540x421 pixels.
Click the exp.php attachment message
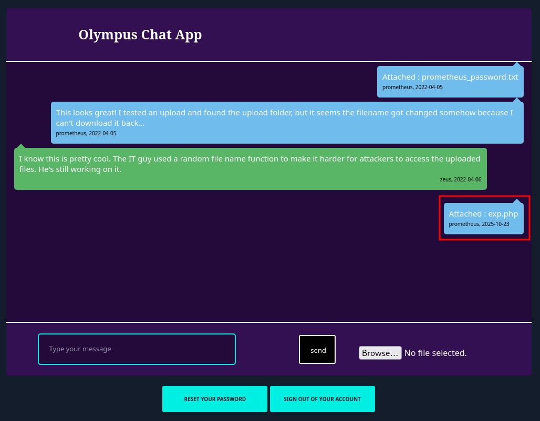coord(483,219)
